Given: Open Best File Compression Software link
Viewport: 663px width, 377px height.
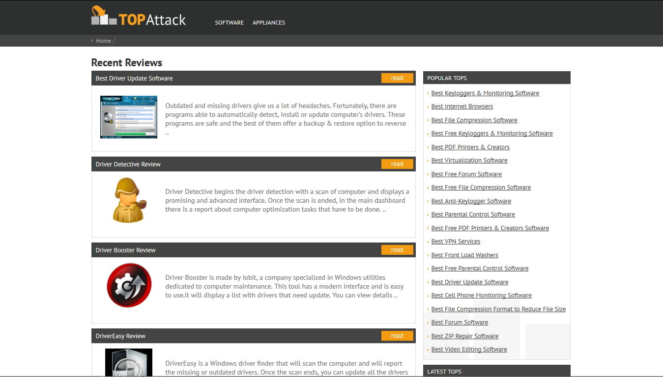Looking at the screenshot, I should coord(474,120).
